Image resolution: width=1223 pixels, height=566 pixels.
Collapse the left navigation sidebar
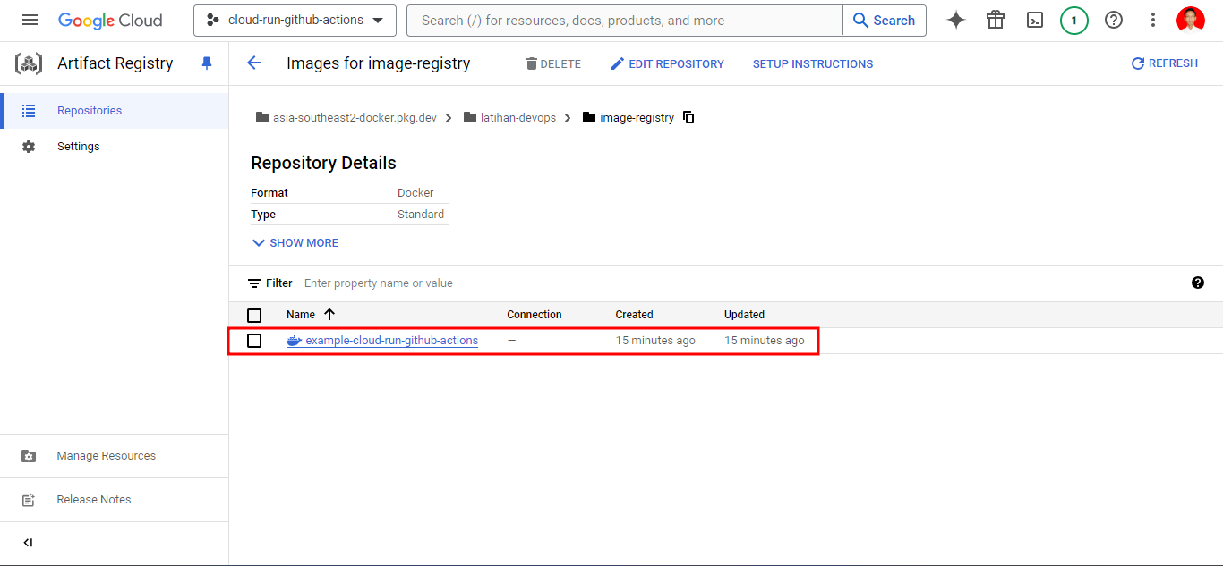pos(27,542)
